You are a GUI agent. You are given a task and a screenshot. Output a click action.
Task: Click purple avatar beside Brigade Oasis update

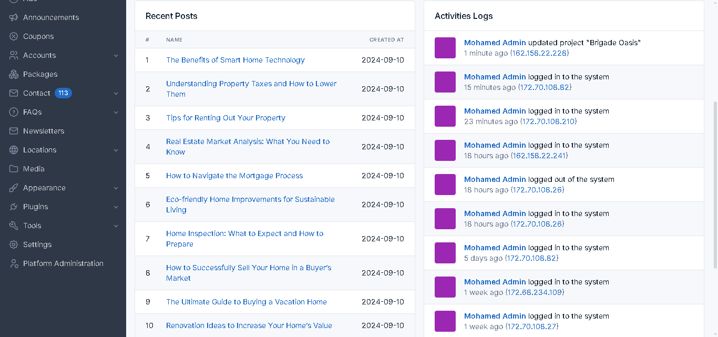[x=445, y=48]
